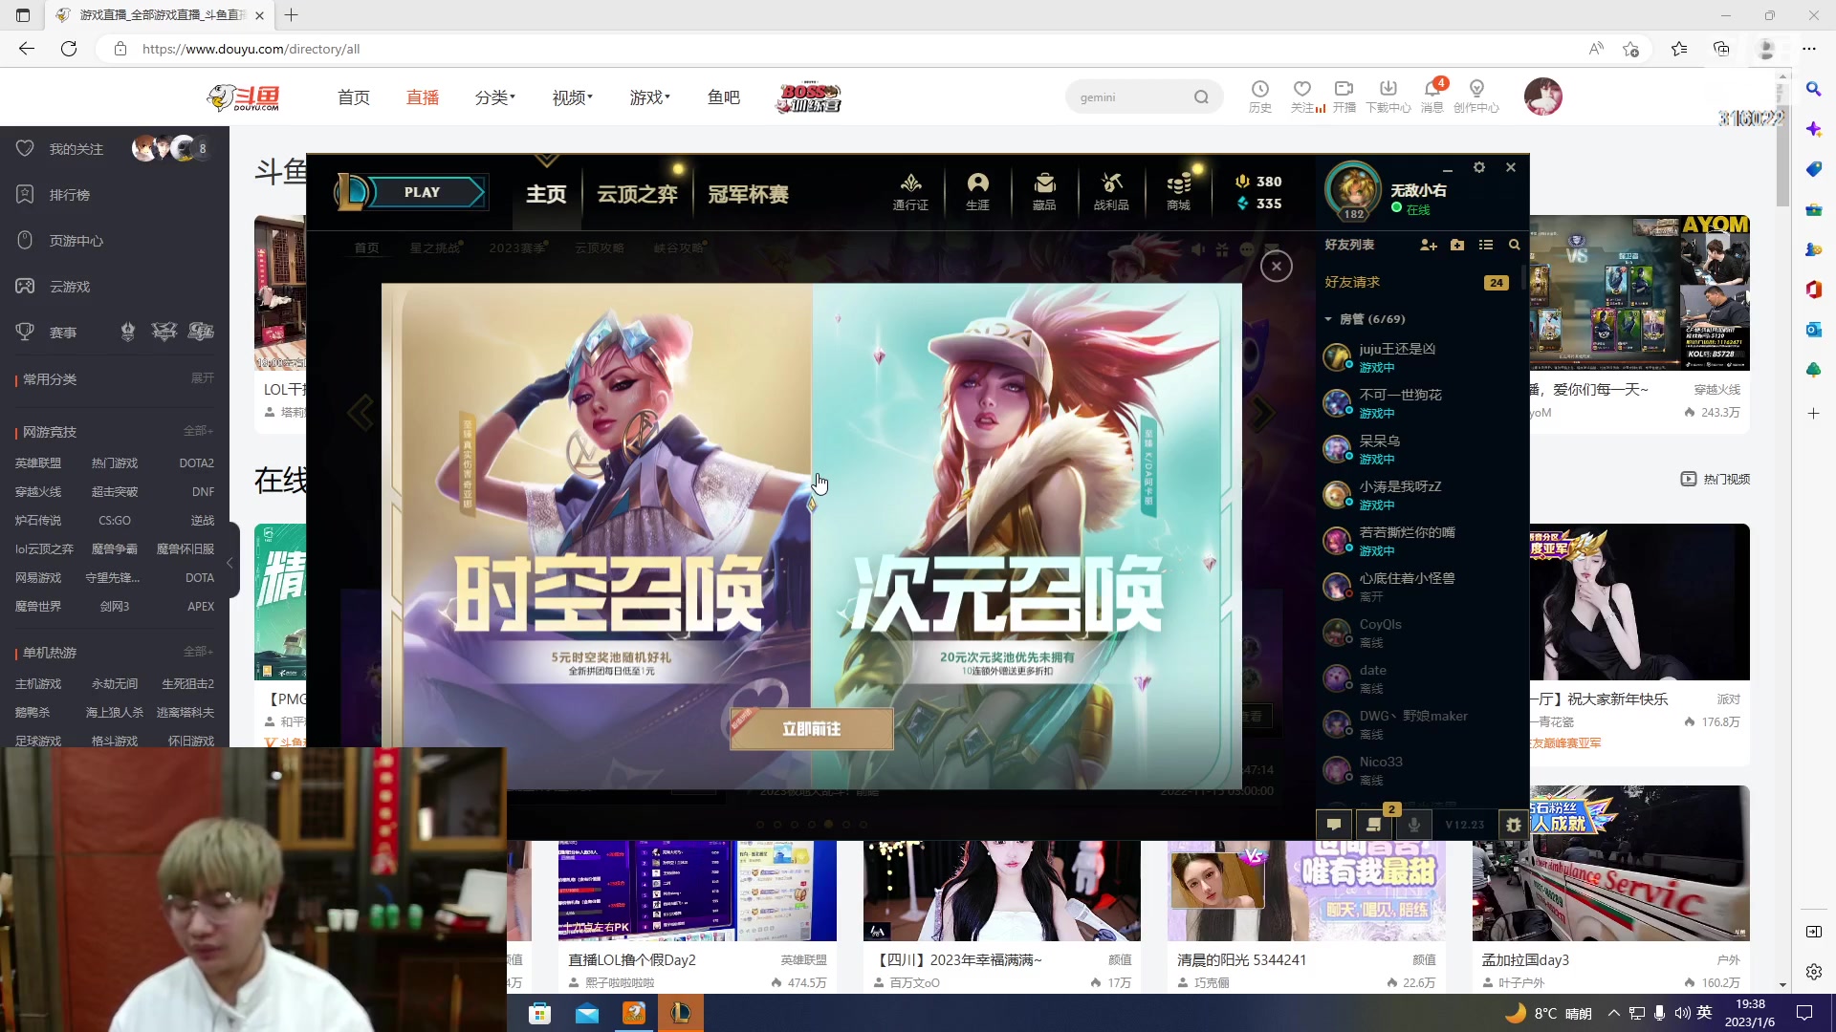Screen dimensions: 1836x1032
Task: Select the Douyu 直播 nav item
Action: pos(423,97)
